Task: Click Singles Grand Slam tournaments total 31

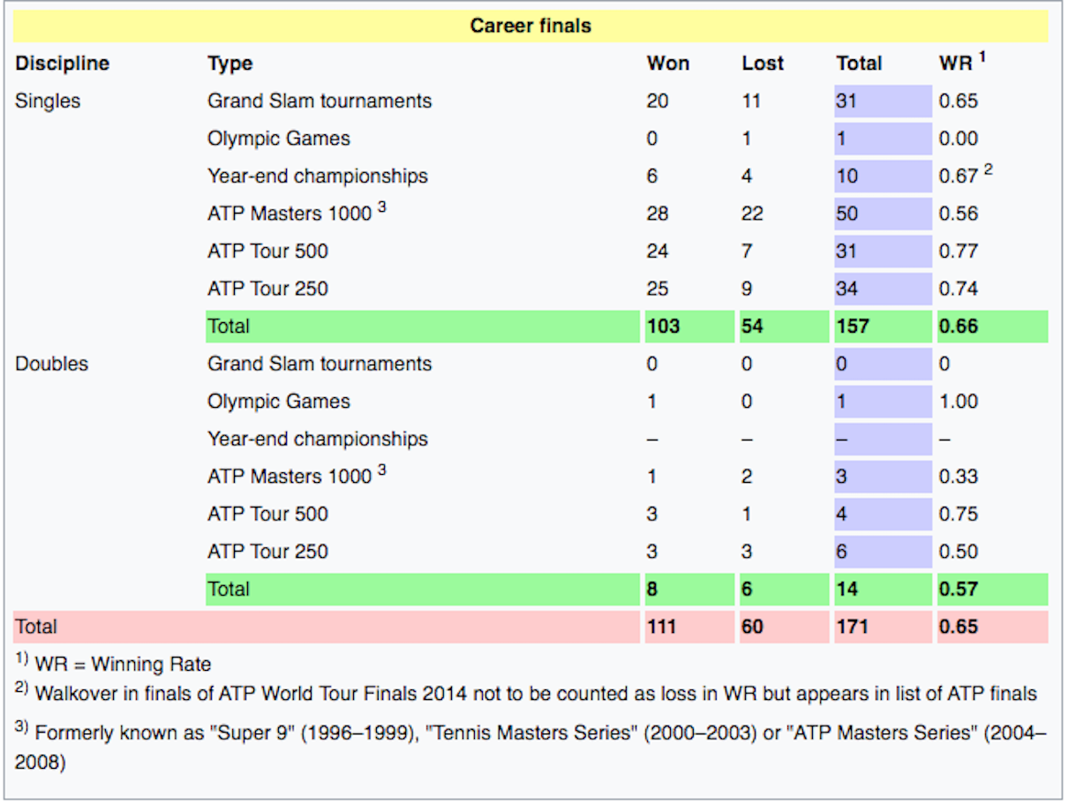Action: coord(883,101)
